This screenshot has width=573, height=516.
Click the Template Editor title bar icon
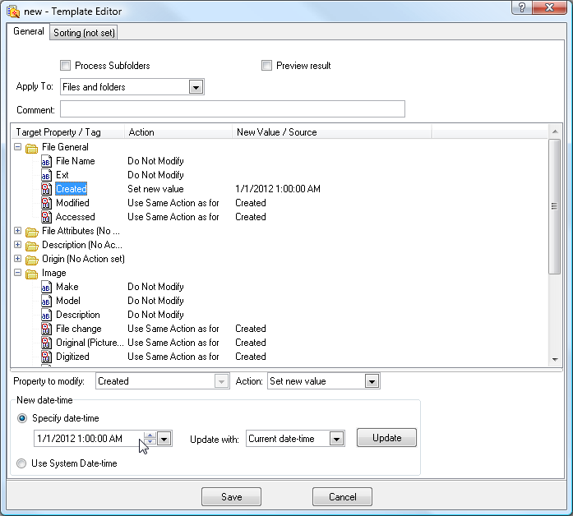click(13, 12)
